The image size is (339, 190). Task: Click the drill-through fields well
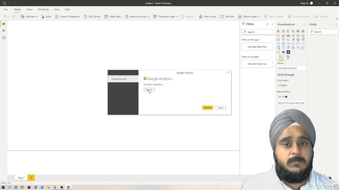tap(291, 103)
